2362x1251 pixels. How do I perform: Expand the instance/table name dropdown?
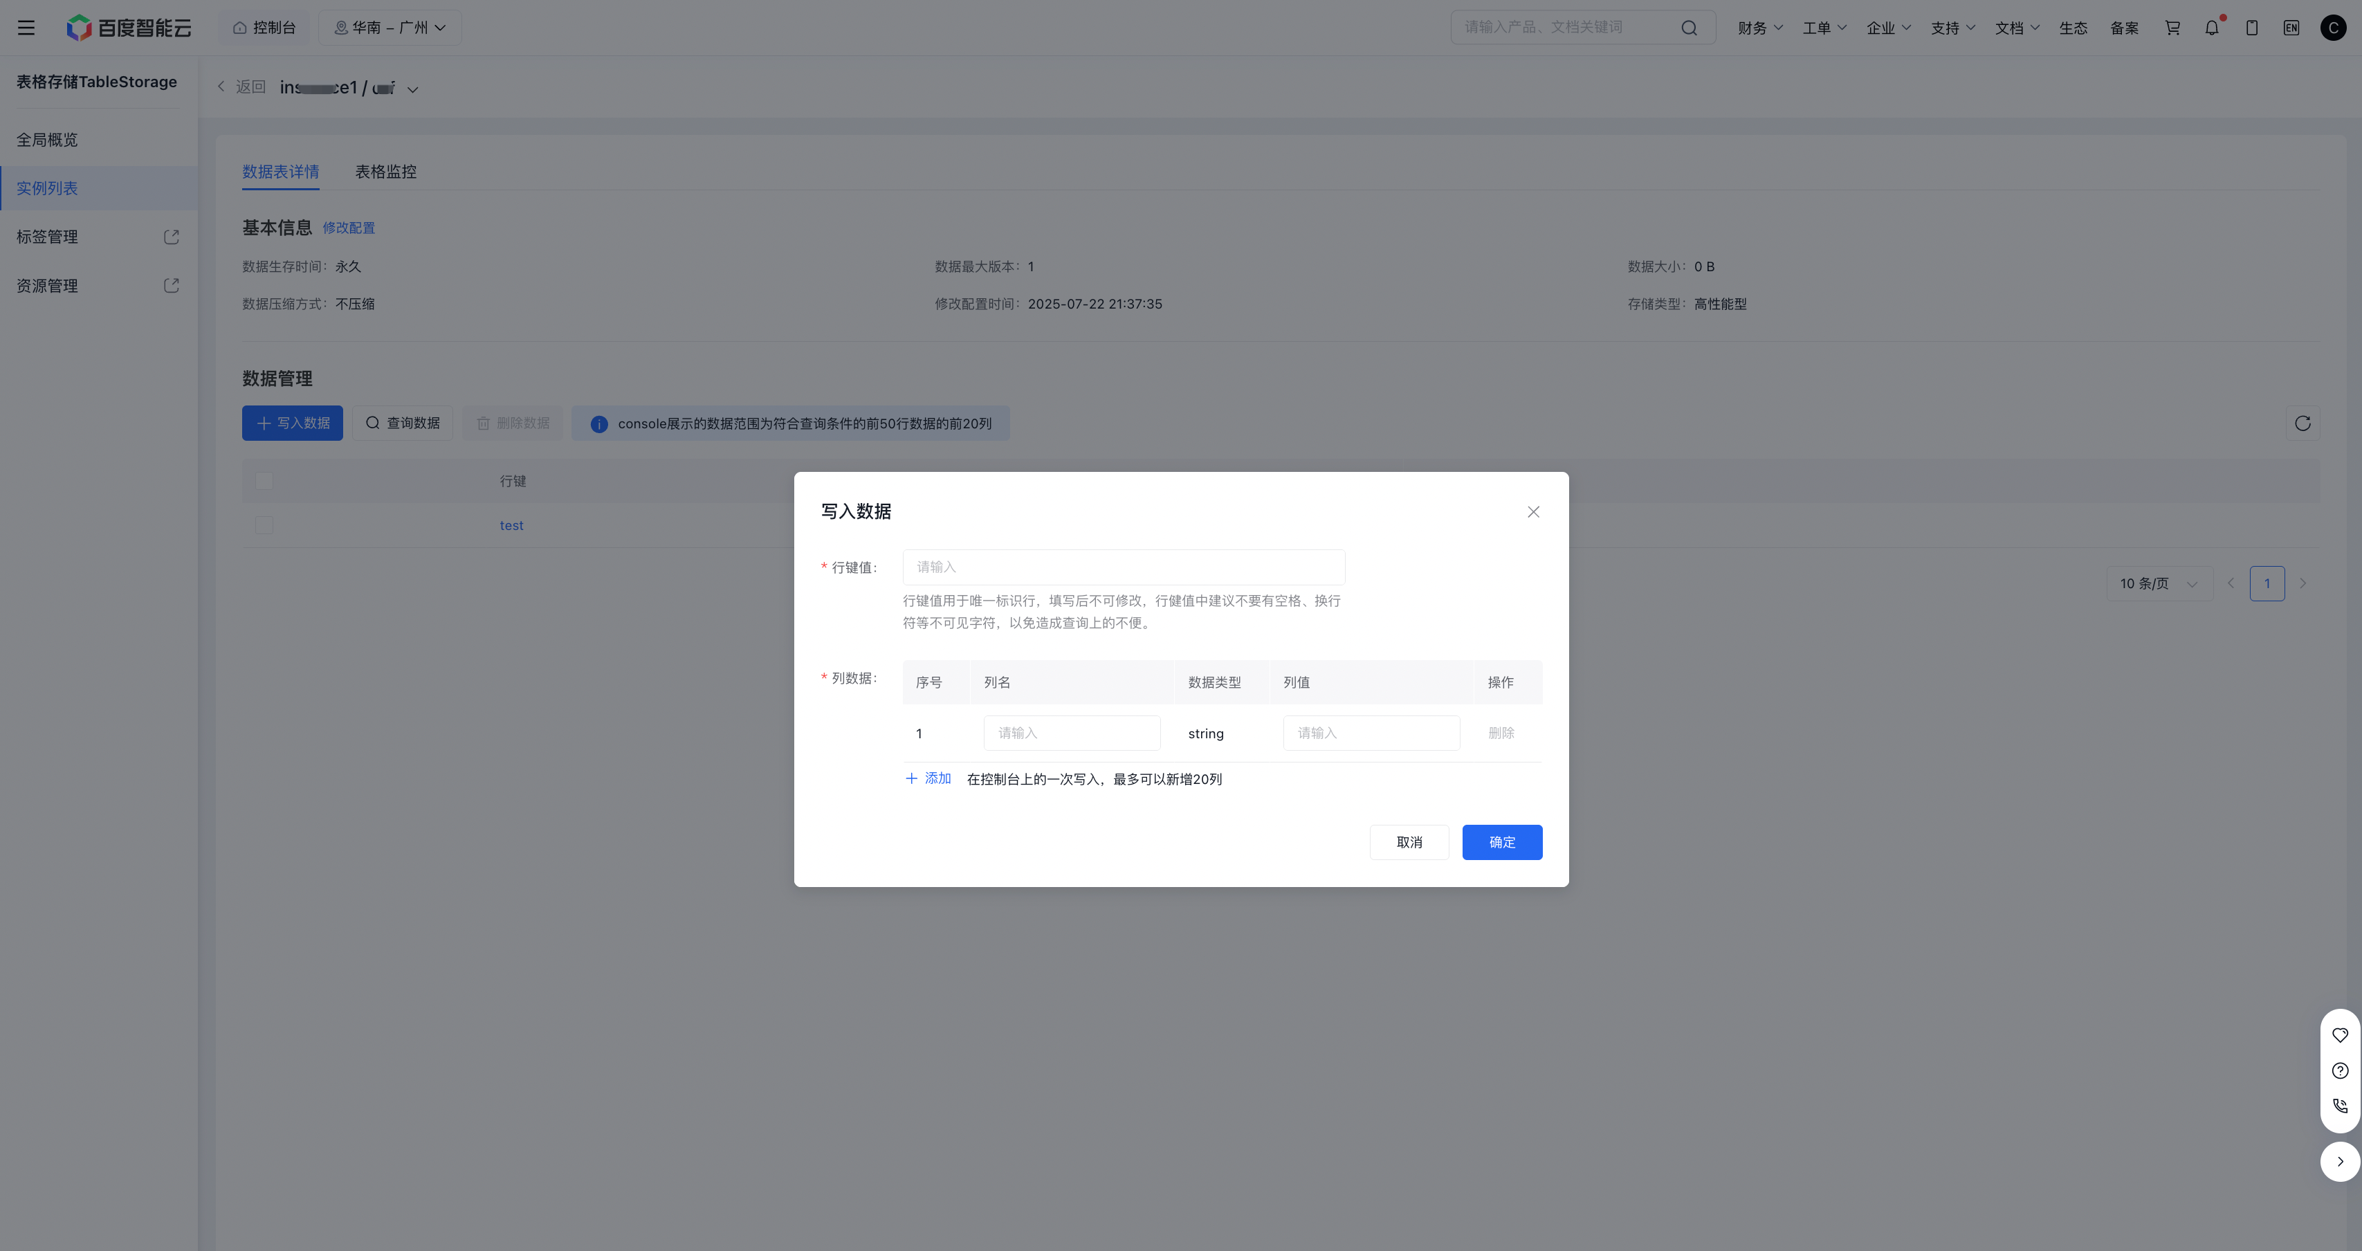[412, 89]
